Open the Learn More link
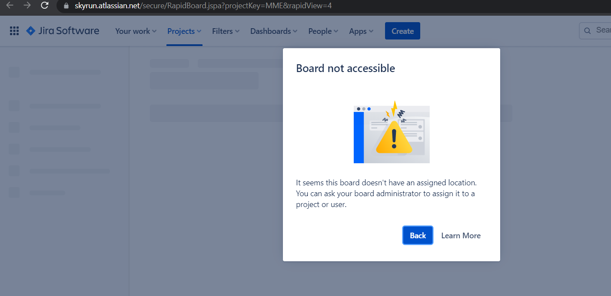 pos(461,235)
